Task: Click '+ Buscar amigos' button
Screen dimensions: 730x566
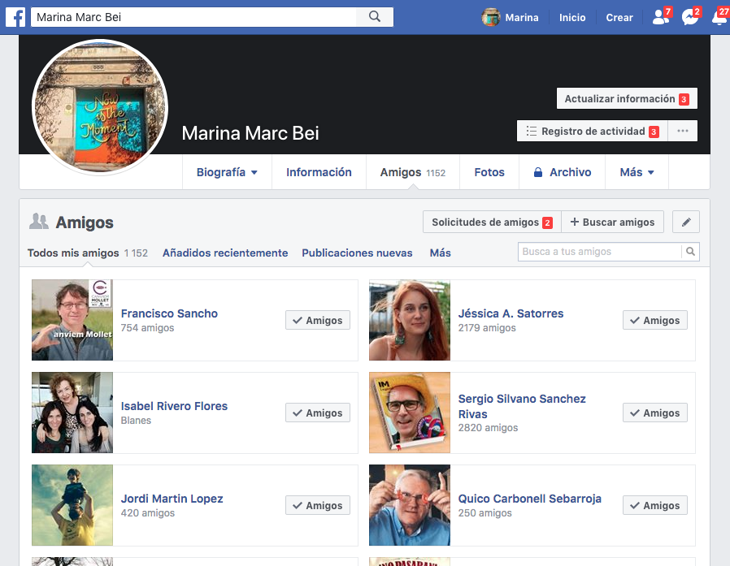Action: [612, 222]
